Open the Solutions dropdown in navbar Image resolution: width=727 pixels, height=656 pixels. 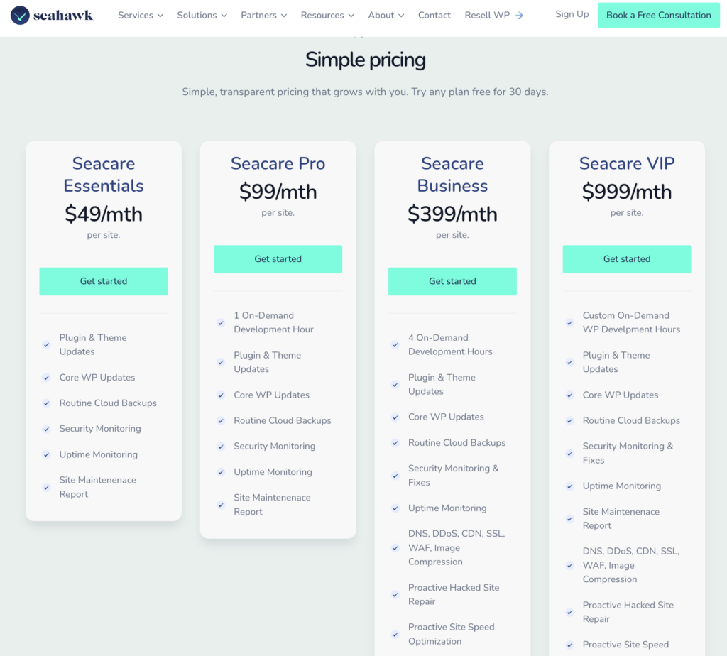click(202, 15)
